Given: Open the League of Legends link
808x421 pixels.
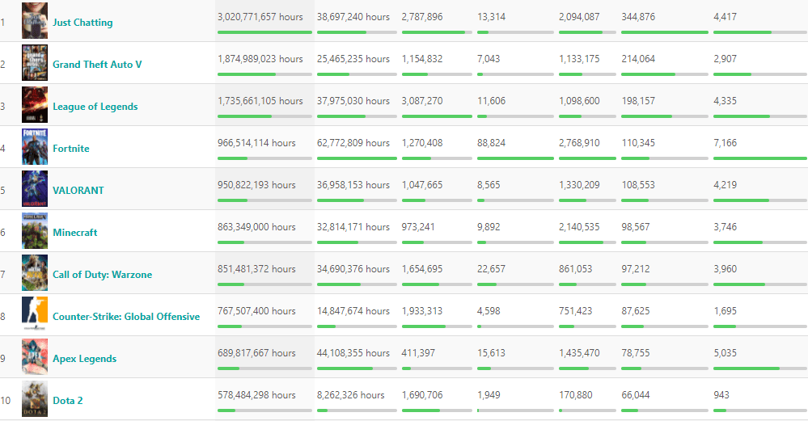Looking at the screenshot, I should point(95,107).
